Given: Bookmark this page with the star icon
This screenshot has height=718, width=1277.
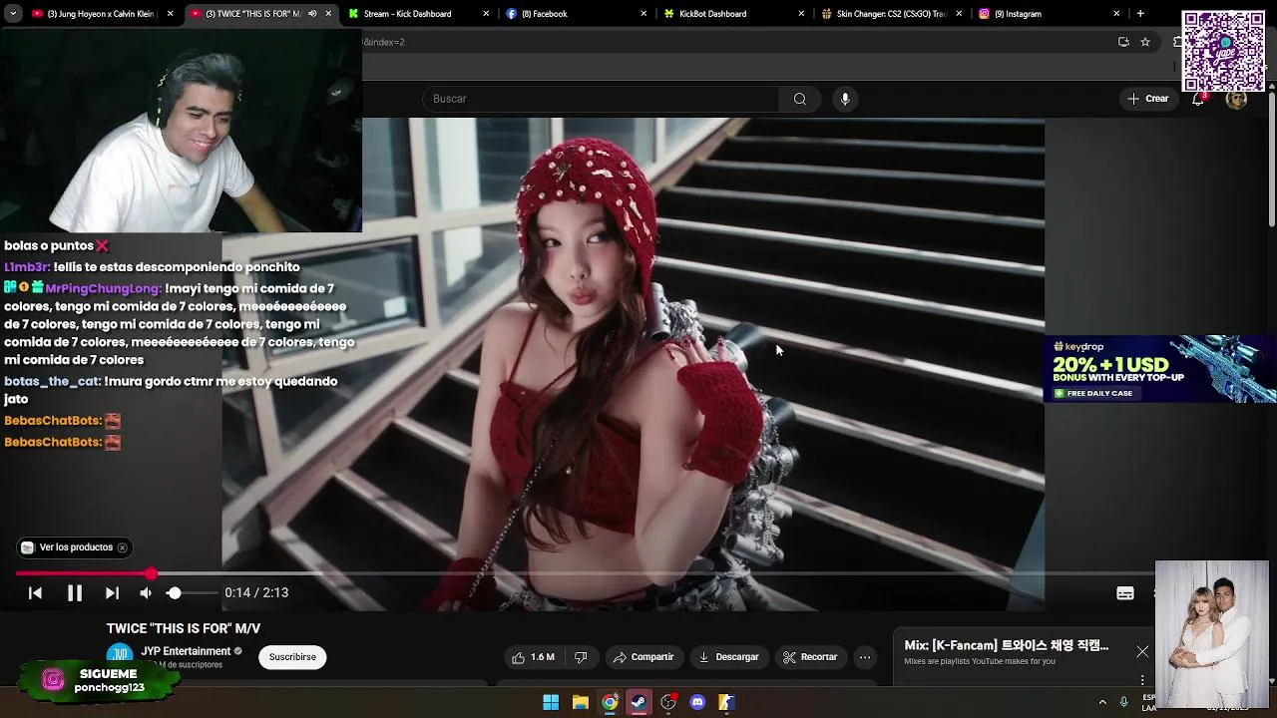Looking at the screenshot, I should pos(1145,42).
